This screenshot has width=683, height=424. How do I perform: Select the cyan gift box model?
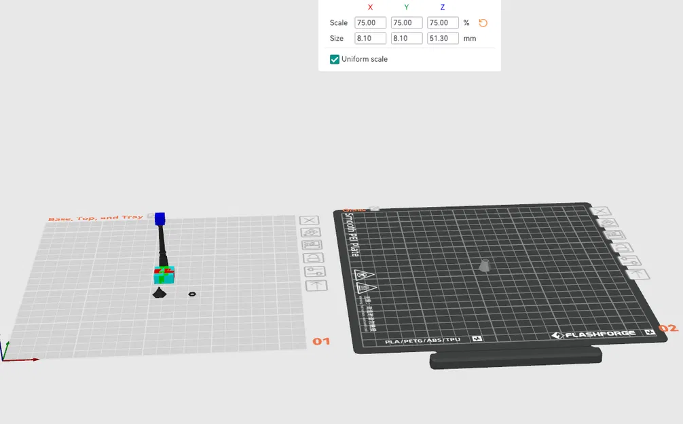click(164, 275)
